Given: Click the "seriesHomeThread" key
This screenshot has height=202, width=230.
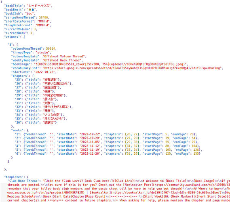Looking at the screenshot, I should [20, 17].
